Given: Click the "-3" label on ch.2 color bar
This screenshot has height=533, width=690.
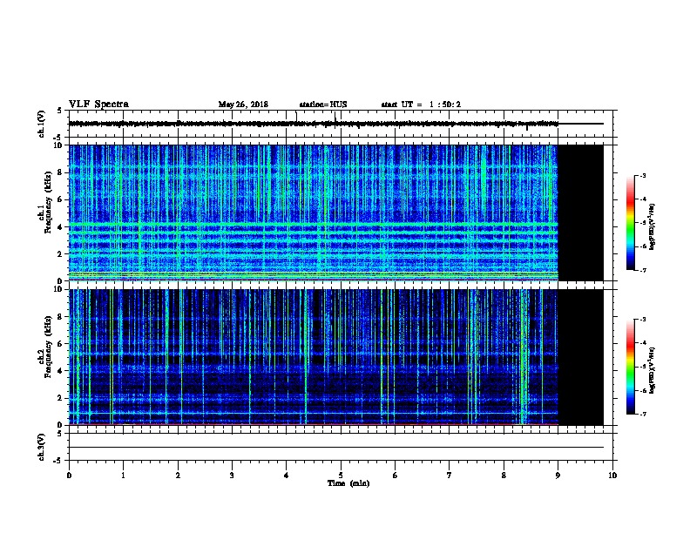Looking at the screenshot, I should pyautogui.click(x=642, y=320).
